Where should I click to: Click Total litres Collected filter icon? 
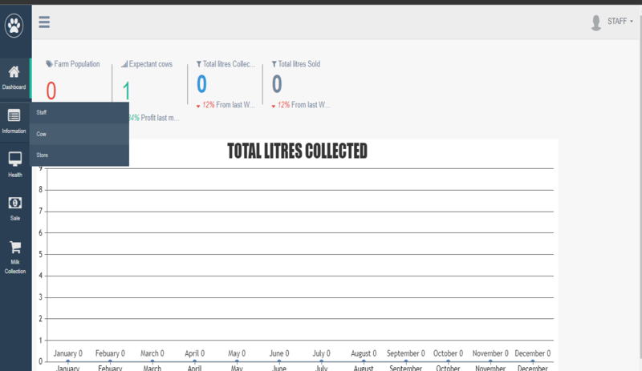point(199,64)
